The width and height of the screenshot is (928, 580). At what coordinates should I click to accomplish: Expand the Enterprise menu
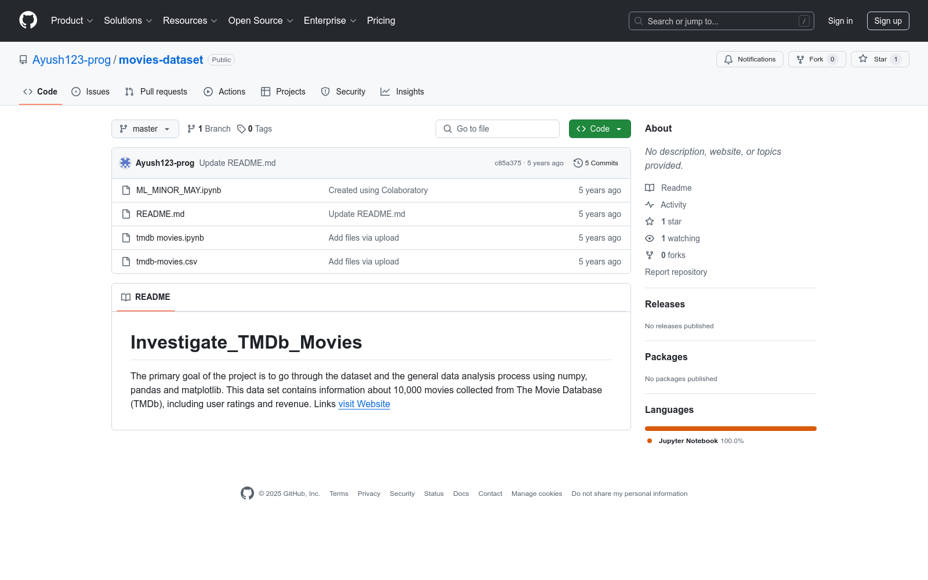click(330, 21)
